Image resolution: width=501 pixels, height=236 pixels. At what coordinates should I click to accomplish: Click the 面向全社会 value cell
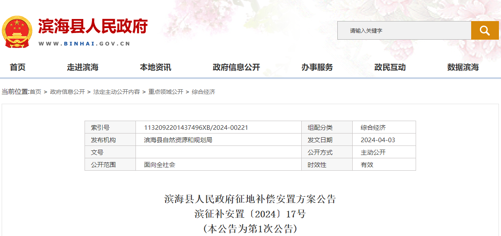(x=218, y=164)
